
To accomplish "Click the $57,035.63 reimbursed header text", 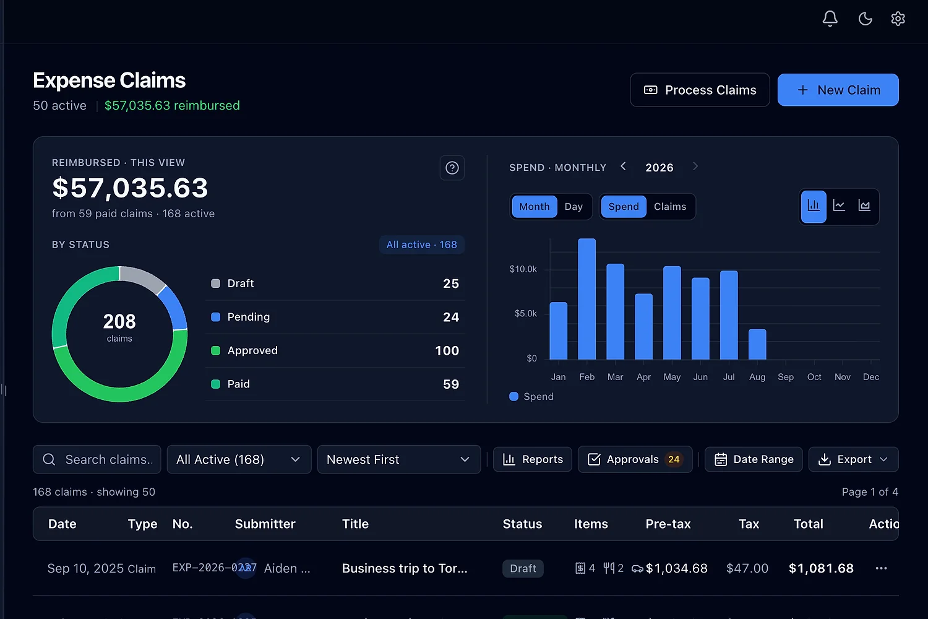I will pyautogui.click(x=172, y=106).
